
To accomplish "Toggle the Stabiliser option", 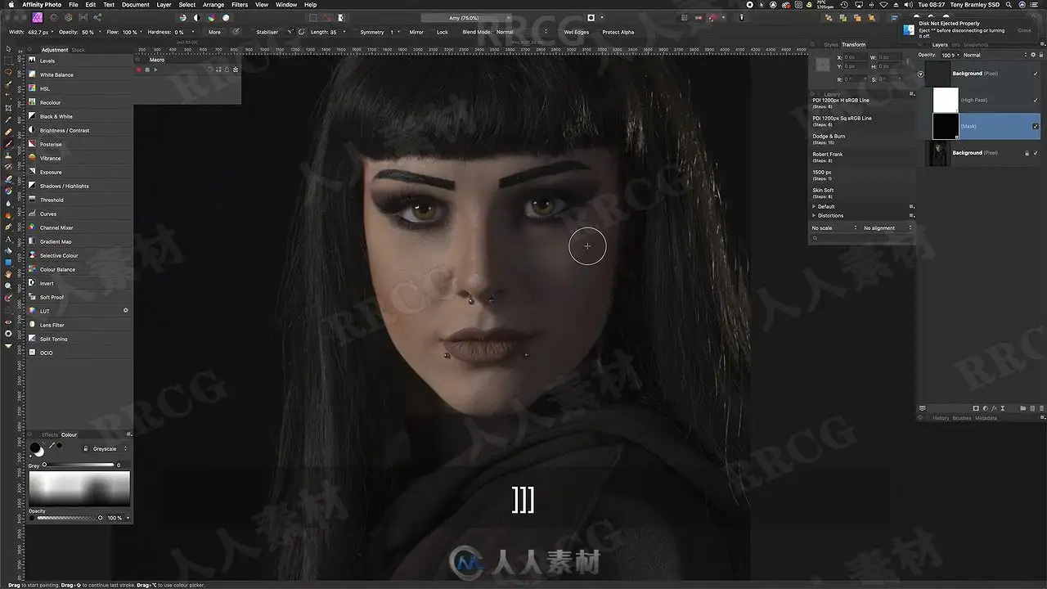I will pyautogui.click(x=267, y=32).
